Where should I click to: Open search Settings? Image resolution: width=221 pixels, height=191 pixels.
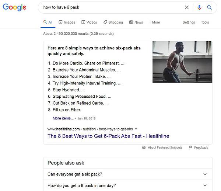[x=189, y=22]
